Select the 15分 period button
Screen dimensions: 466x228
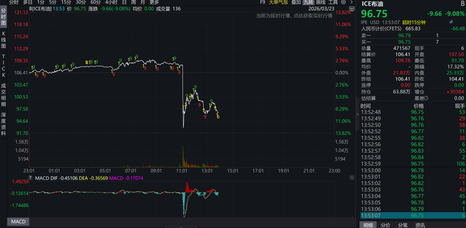click(x=66, y=2)
